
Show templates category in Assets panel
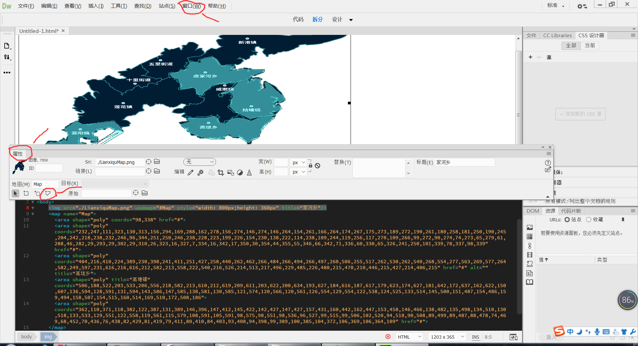click(530, 273)
